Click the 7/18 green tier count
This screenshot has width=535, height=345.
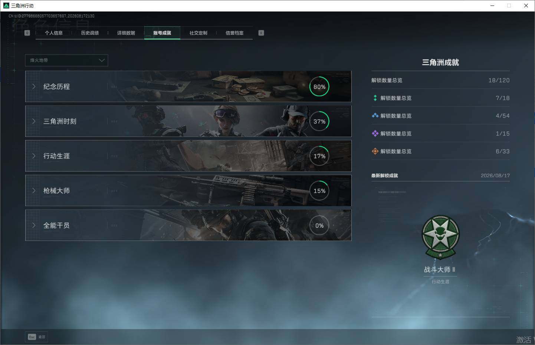[x=502, y=98]
